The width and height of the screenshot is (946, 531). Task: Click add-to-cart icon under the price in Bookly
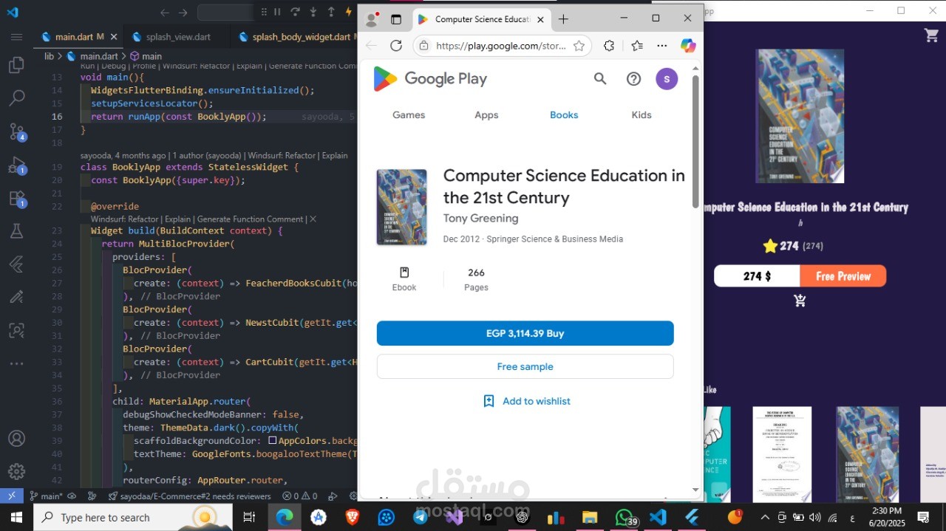point(800,301)
